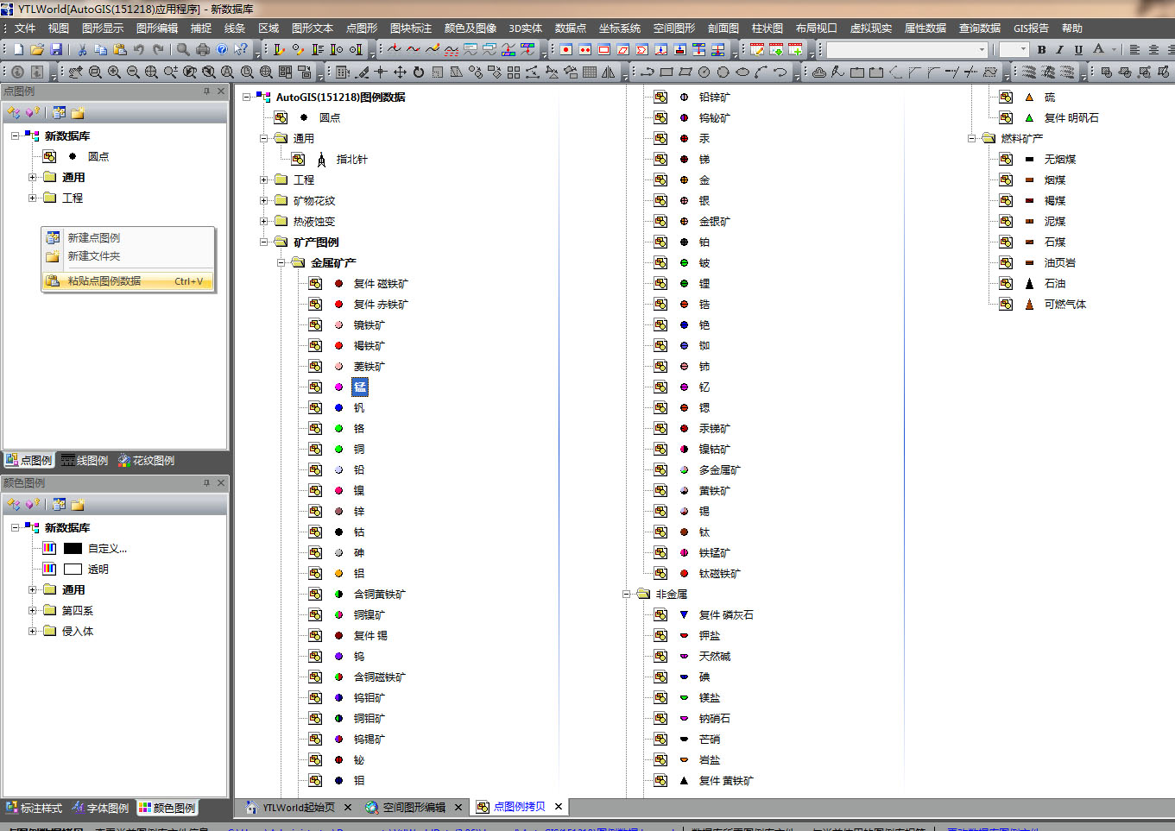Align text center with the alignment icon
The image size is (1175, 831).
[1153, 50]
